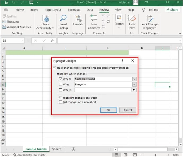Image resolution: width=183 pixels, height=157 pixels.
Task: Add a new sheet with plus icon
Action: pyautogui.click(x=73, y=149)
